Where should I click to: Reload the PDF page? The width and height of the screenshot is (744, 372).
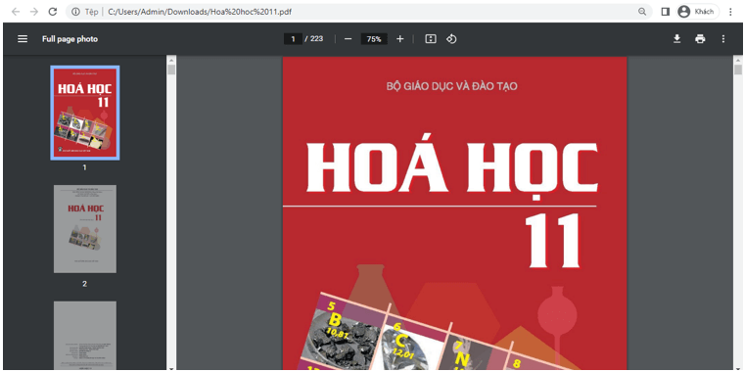click(53, 12)
